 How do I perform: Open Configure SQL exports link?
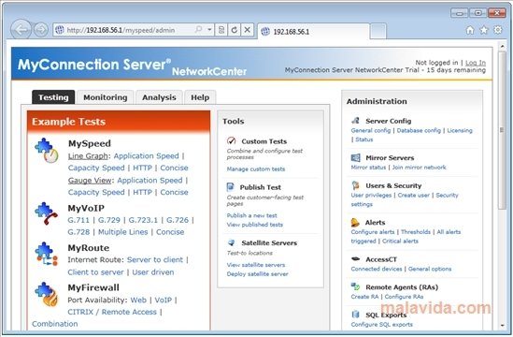click(382, 324)
